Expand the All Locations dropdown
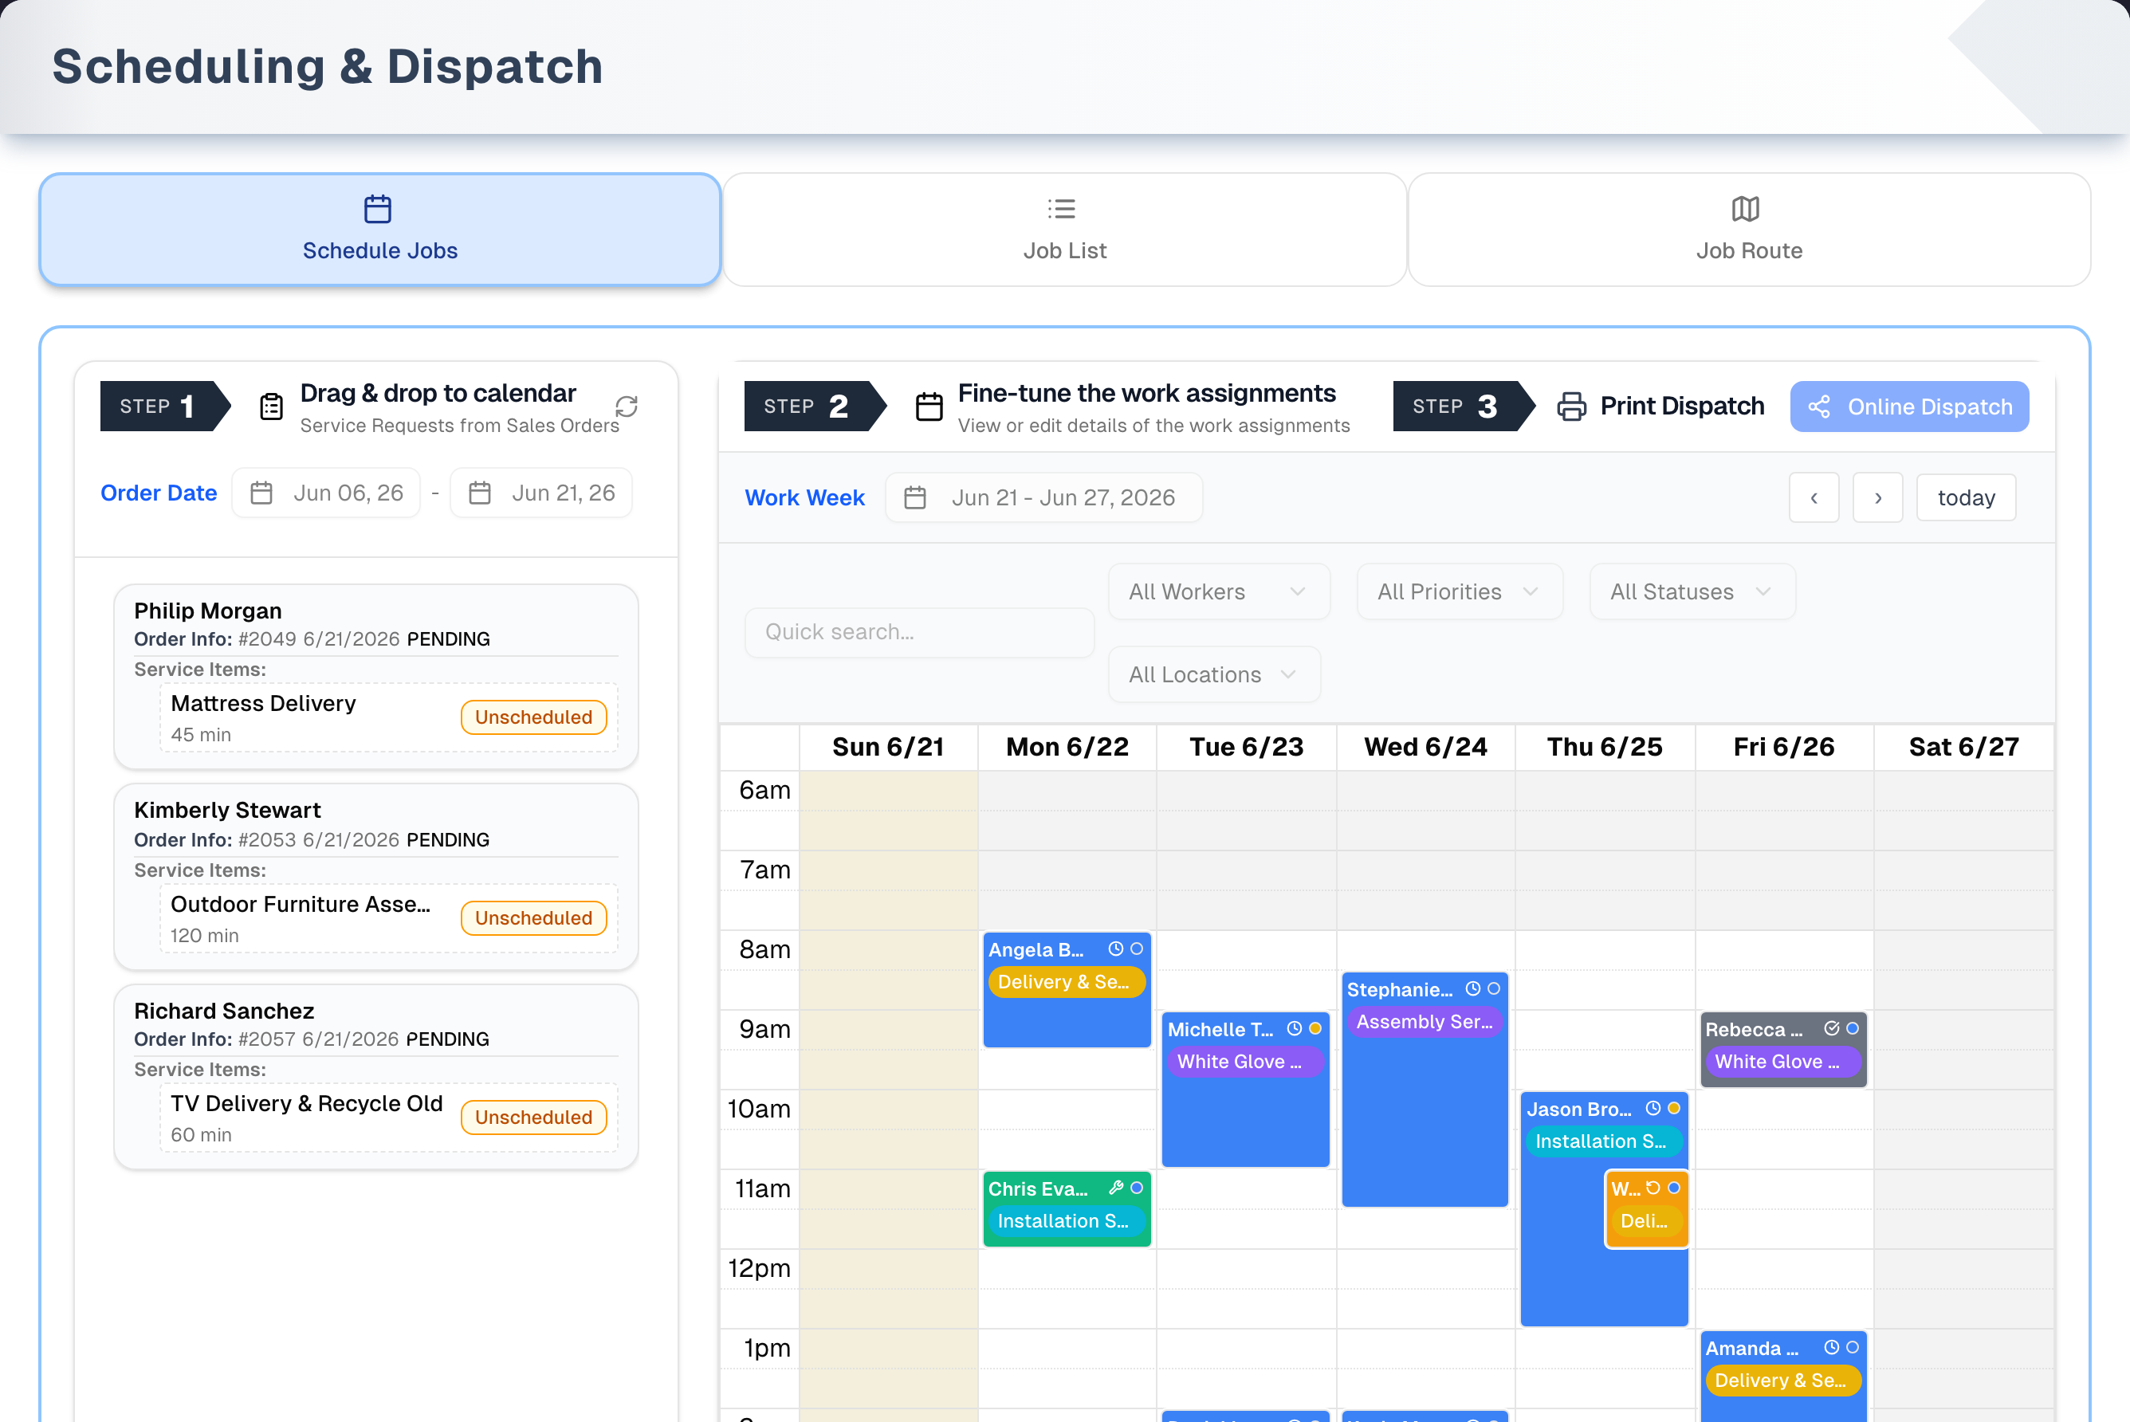The width and height of the screenshot is (2130, 1422). tap(1214, 674)
